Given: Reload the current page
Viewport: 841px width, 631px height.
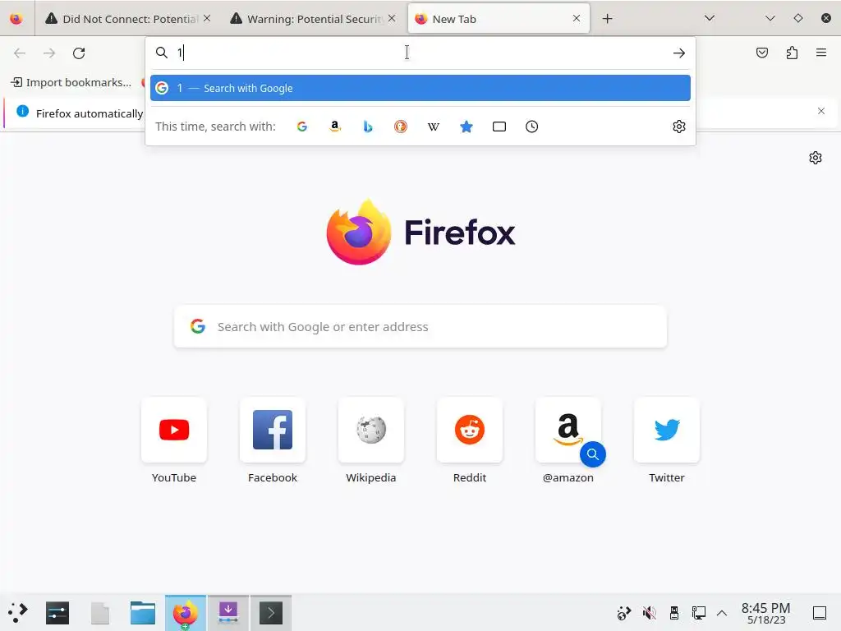Looking at the screenshot, I should pyautogui.click(x=79, y=53).
